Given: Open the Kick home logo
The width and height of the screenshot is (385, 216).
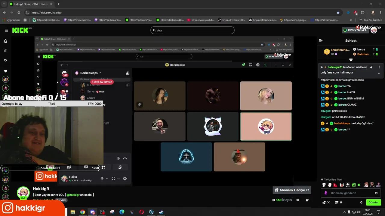Looking at the screenshot, I should (22, 30).
